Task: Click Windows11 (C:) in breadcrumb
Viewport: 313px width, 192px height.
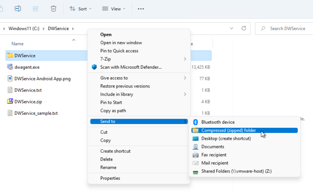Action: pyautogui.click(x=24, y=28)
